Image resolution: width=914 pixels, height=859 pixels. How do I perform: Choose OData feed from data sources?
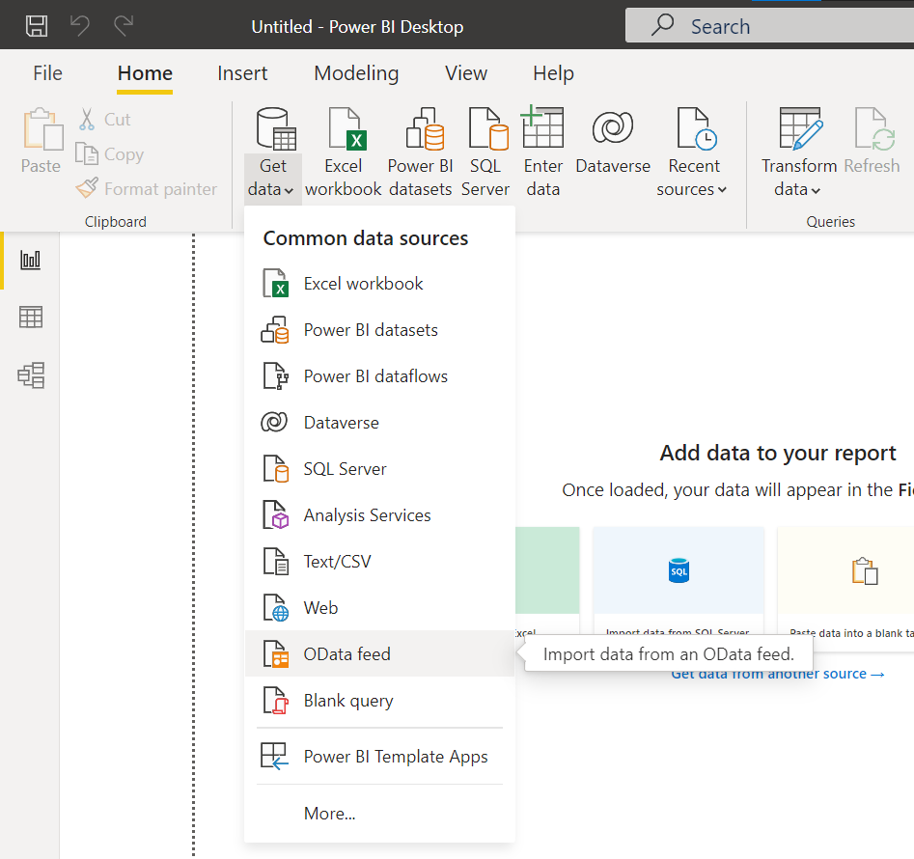click(346, 654)
